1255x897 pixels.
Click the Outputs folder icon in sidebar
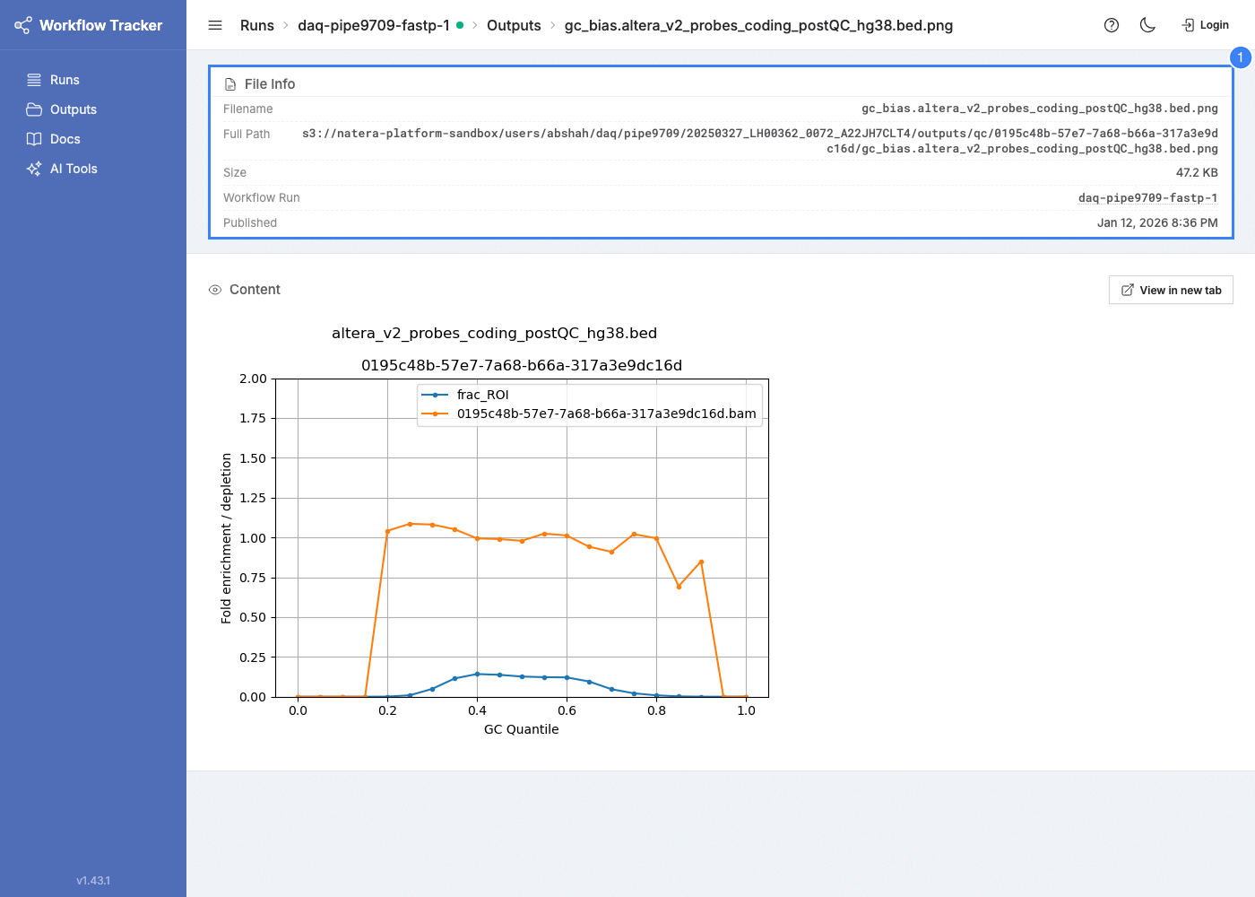[x=34, y=109]
